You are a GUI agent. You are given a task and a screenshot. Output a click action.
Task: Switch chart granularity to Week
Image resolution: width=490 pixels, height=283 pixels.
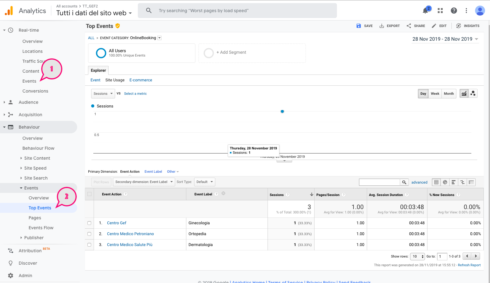coord(435,94)
